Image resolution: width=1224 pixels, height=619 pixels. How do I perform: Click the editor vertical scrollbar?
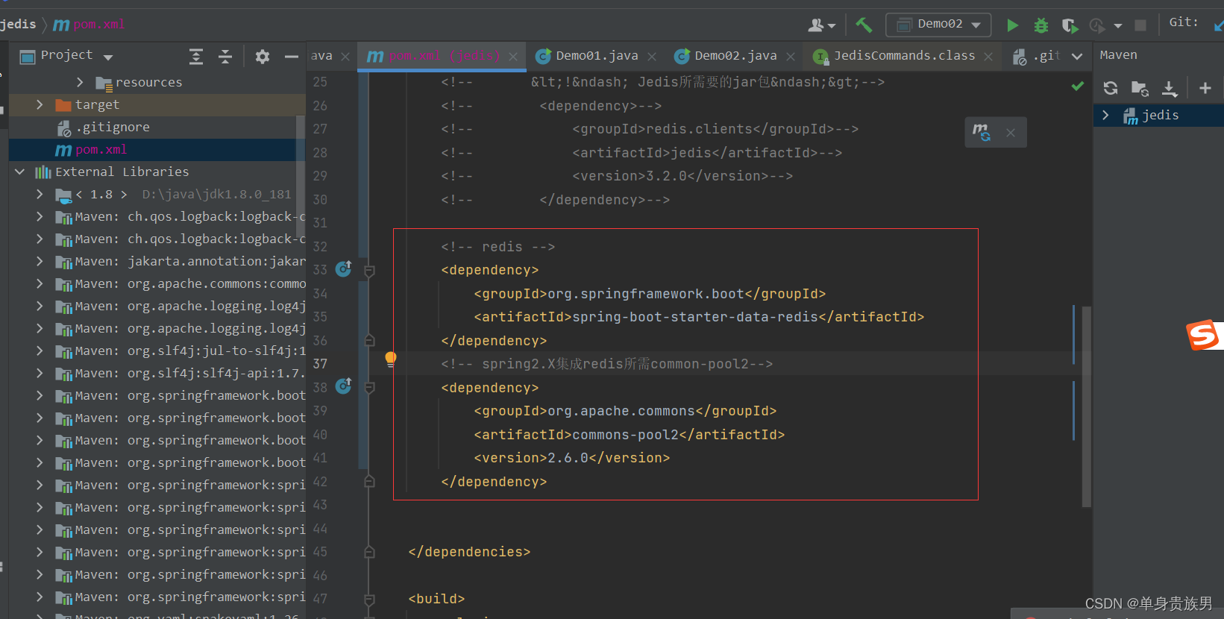click(1087, 406)
